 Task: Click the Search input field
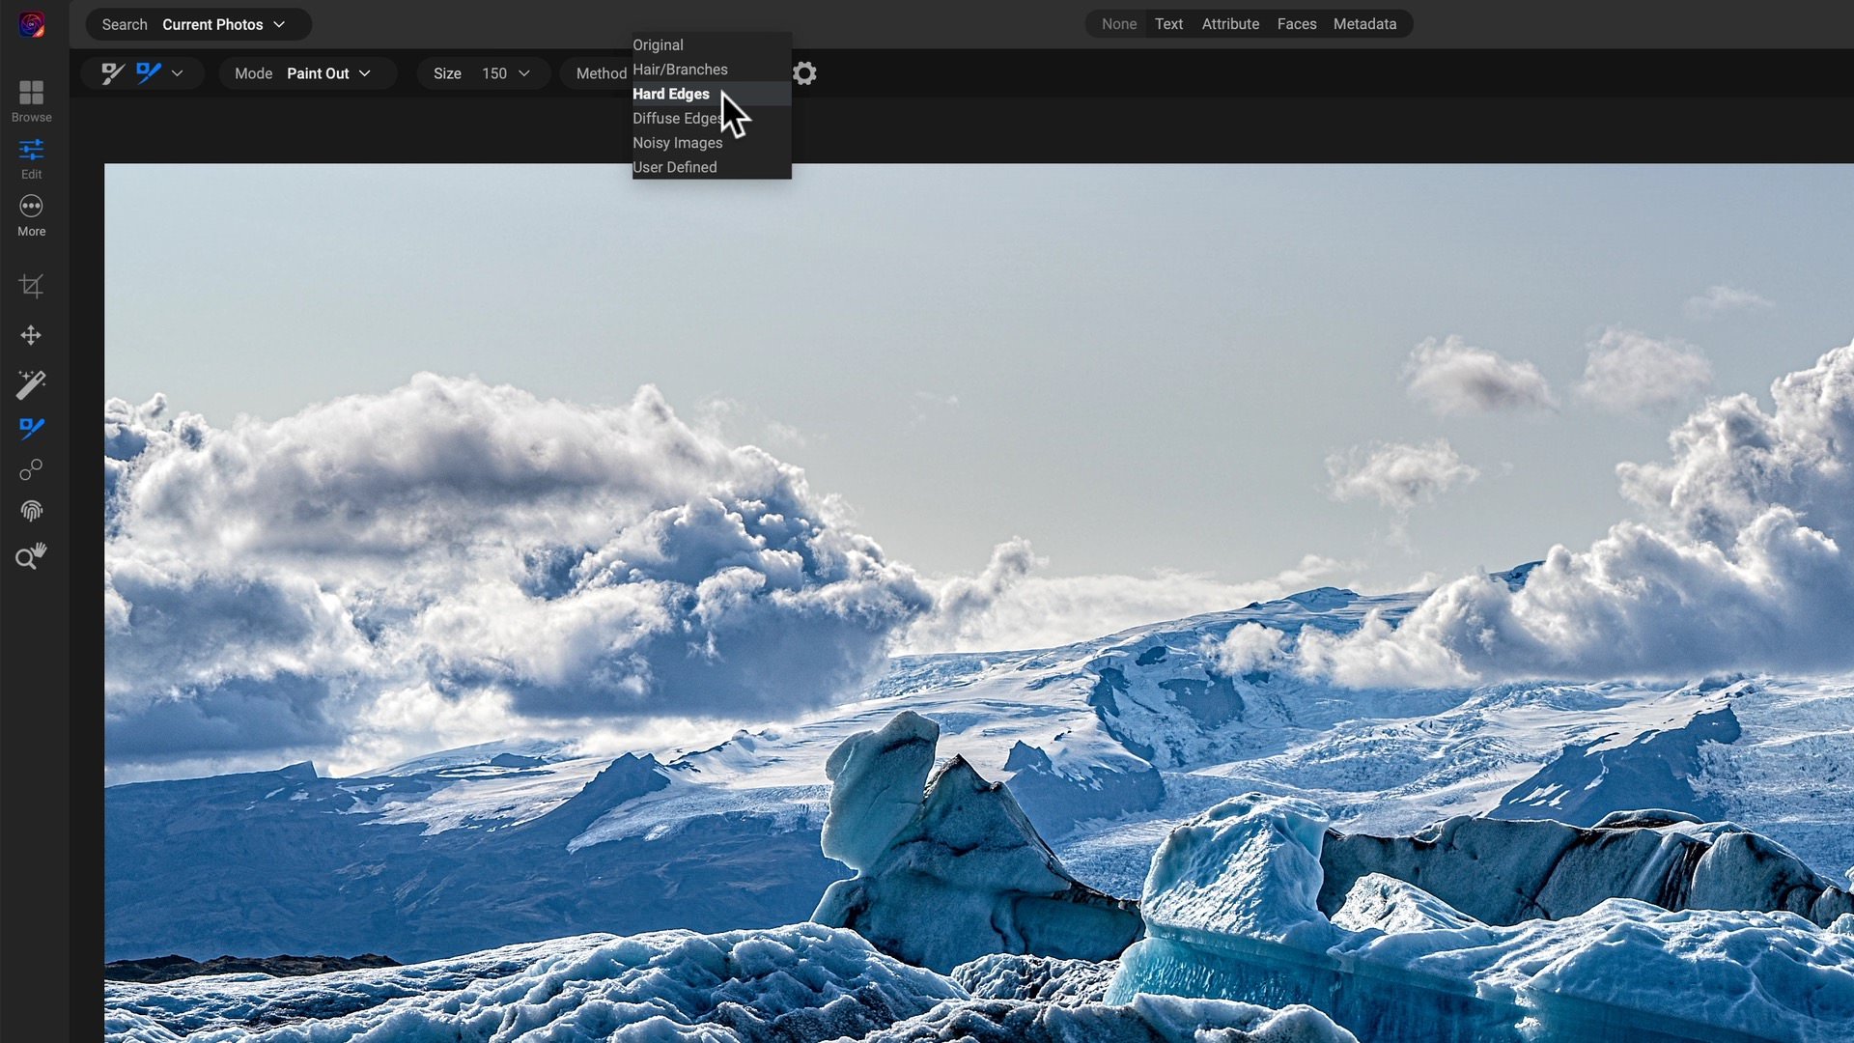pos(124,24)
